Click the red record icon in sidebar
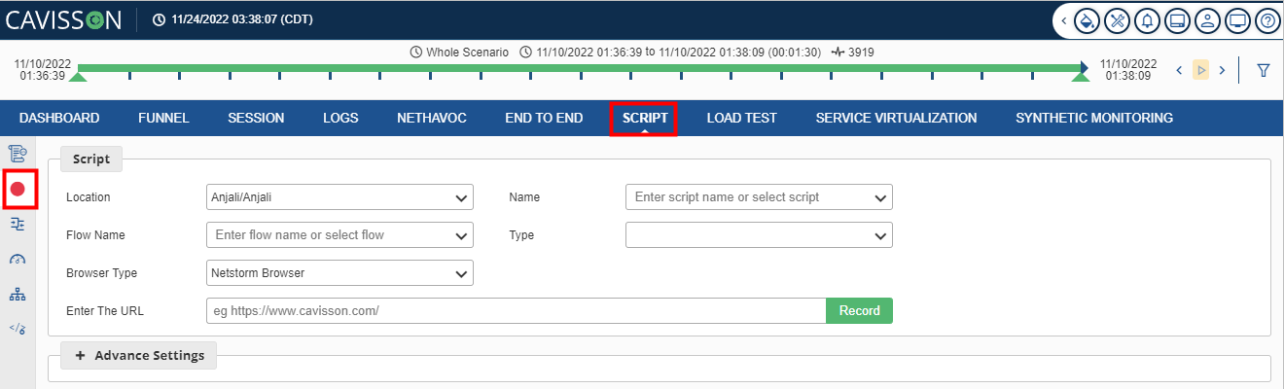This screenshot has width=1284, height=389. click(18, 188)
